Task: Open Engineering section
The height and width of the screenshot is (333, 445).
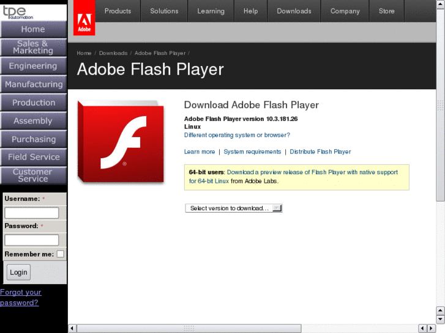Action: pos(34,66)
